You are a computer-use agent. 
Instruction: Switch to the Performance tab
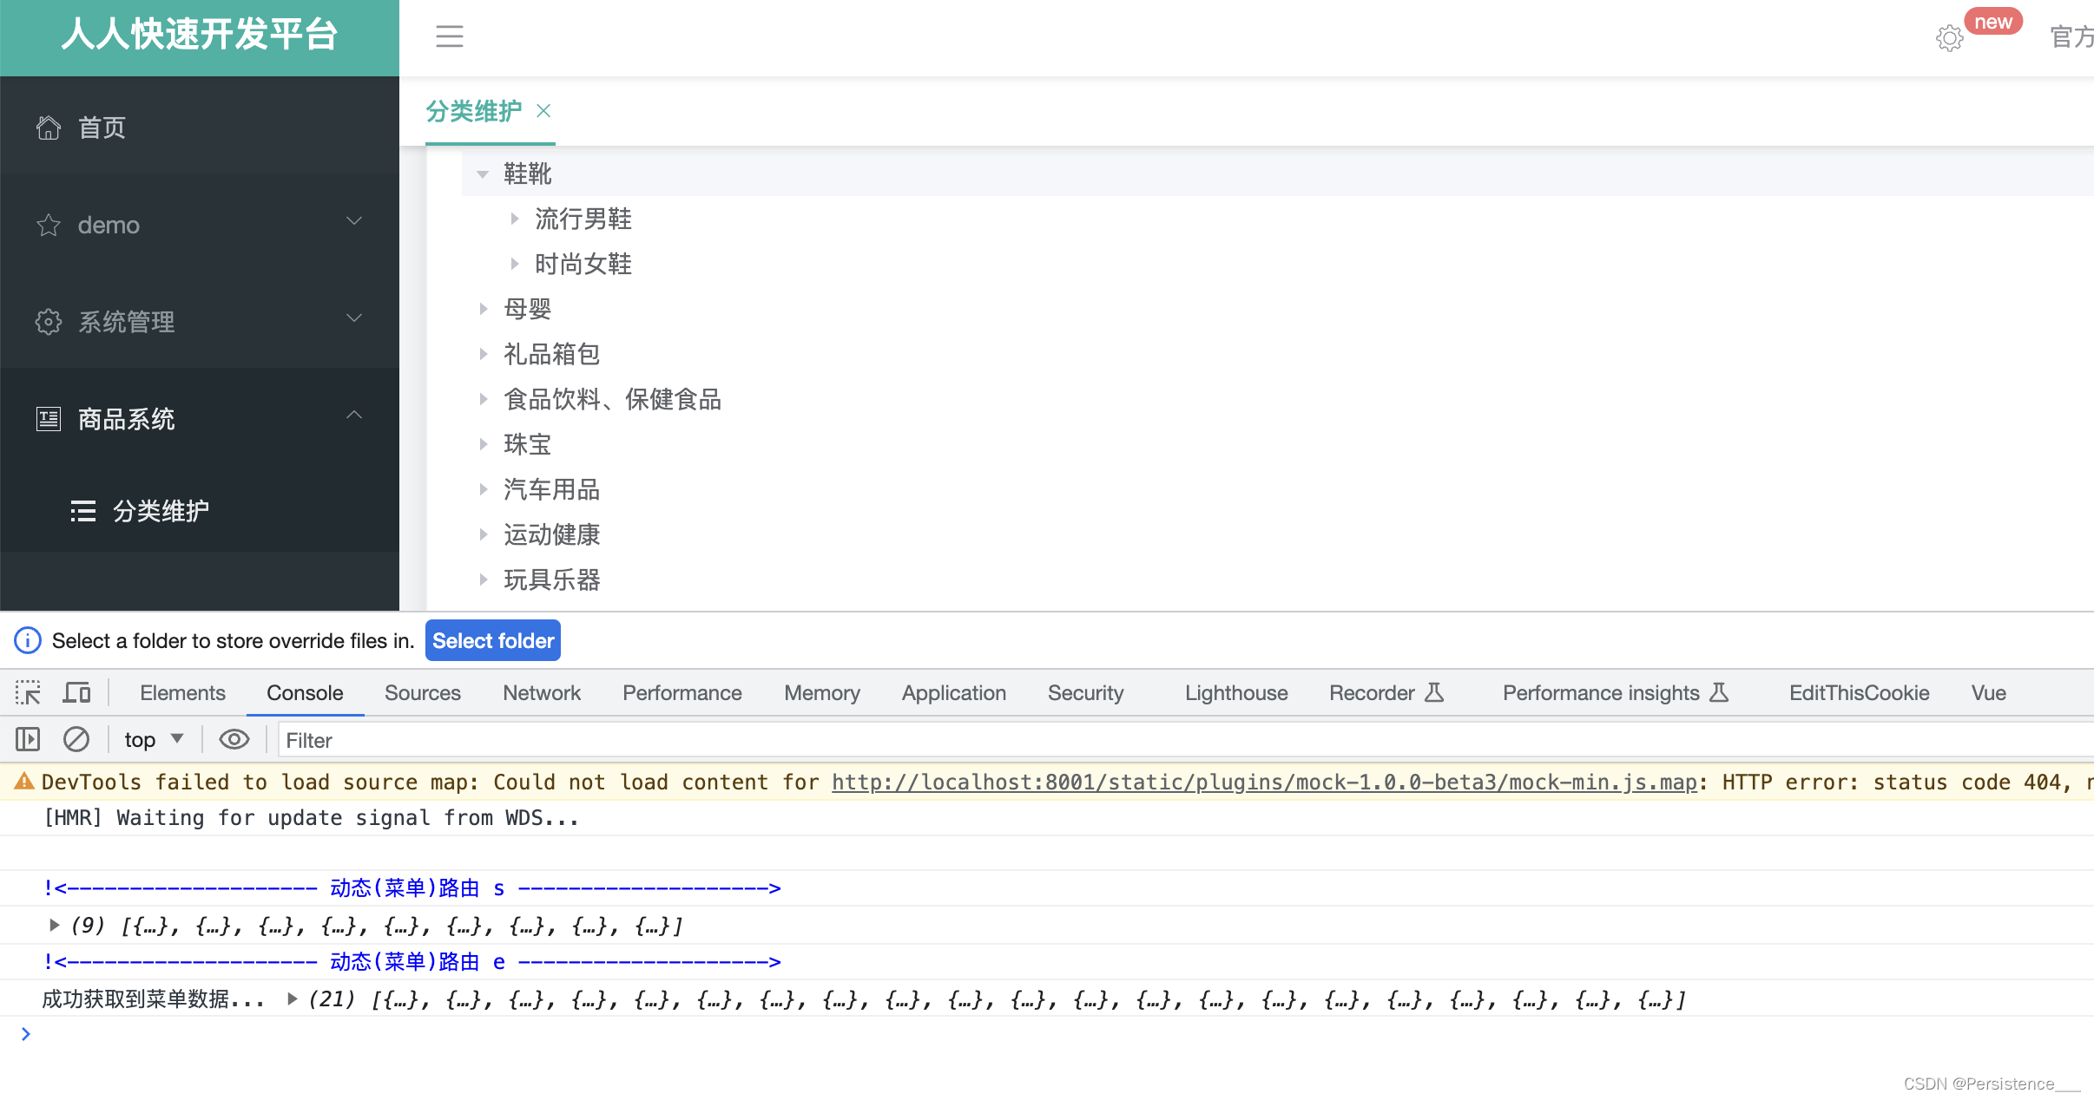[682, 692]
